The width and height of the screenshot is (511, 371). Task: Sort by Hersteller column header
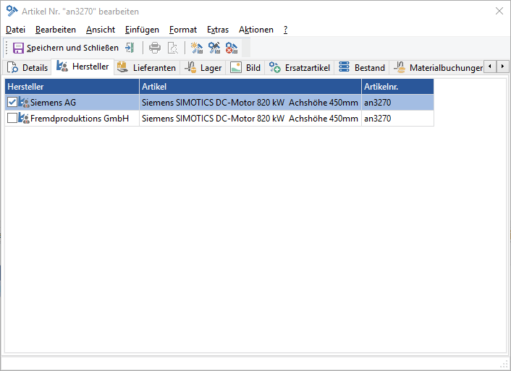click(72, 87)
